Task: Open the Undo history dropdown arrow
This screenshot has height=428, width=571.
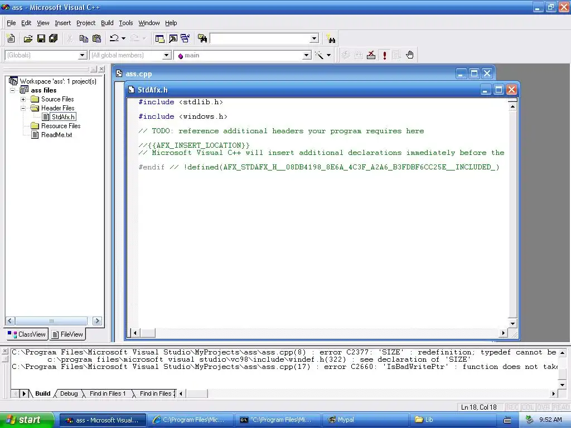Action: pos(123,38)
